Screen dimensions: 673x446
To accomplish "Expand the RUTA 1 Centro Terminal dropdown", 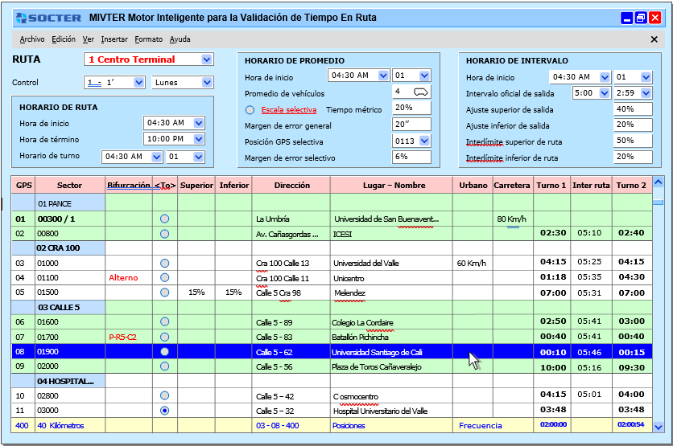I will click(207, 59).
